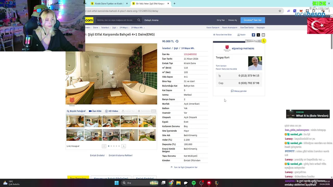Send the listing by email icon
This screenshot has width=333, height=187.
263,35
